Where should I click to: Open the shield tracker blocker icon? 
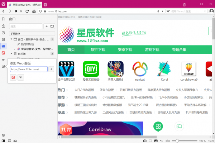tap(40, 11)
